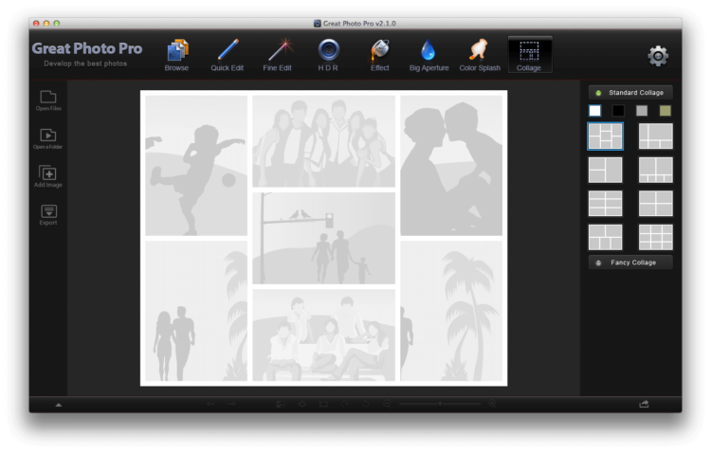Select the Collage tab in the top toolbar
This screenshot has height=453, width=711.
pos(530,55)
